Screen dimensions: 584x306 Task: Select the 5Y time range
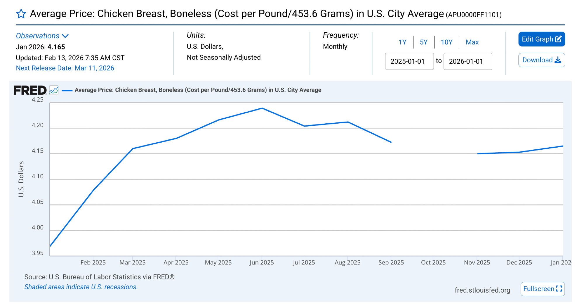(x=423, y=42)
